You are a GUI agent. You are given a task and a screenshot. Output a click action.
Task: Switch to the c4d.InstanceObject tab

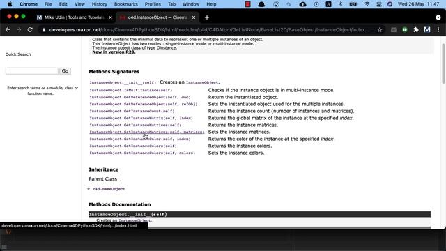pyautogui.click(x=157, y=17)
